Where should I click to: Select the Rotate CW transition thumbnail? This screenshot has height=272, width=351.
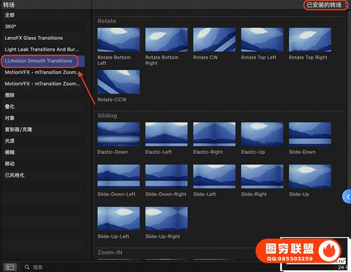[x=214, y=40]
